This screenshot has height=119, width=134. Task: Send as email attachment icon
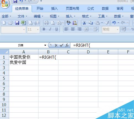pos(37,23)
